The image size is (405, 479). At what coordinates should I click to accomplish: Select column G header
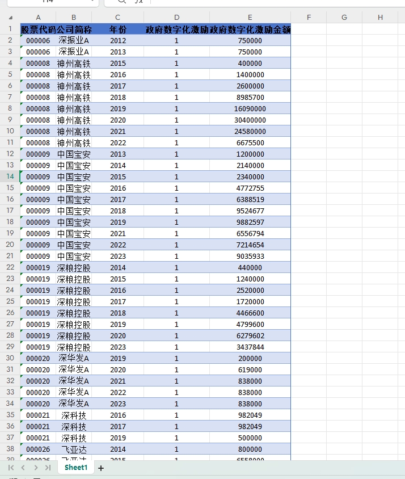coord(344,18)
